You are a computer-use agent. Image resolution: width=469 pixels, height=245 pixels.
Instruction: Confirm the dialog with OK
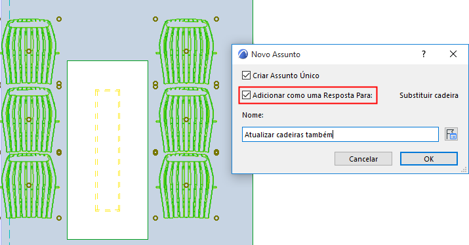[x=428, y=159]
